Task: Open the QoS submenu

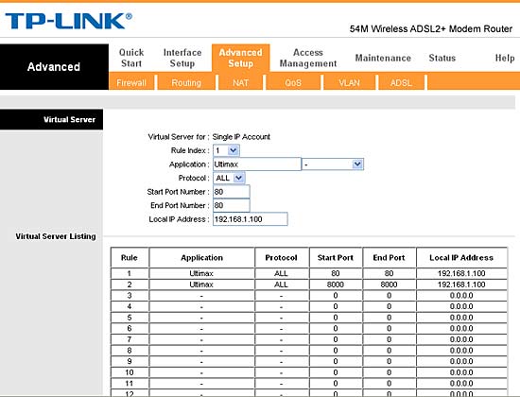Action: pyautogui.click(x=293, y=82)
